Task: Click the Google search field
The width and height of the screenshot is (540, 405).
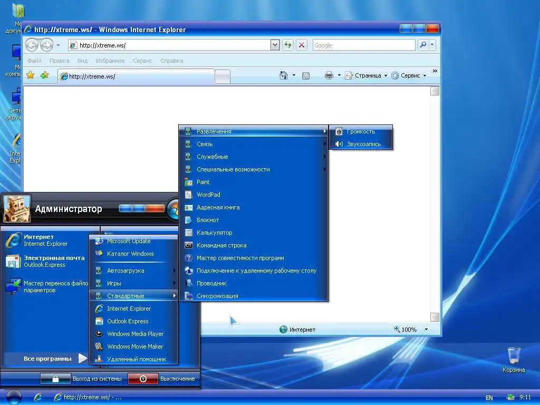Action: (364, 45)
